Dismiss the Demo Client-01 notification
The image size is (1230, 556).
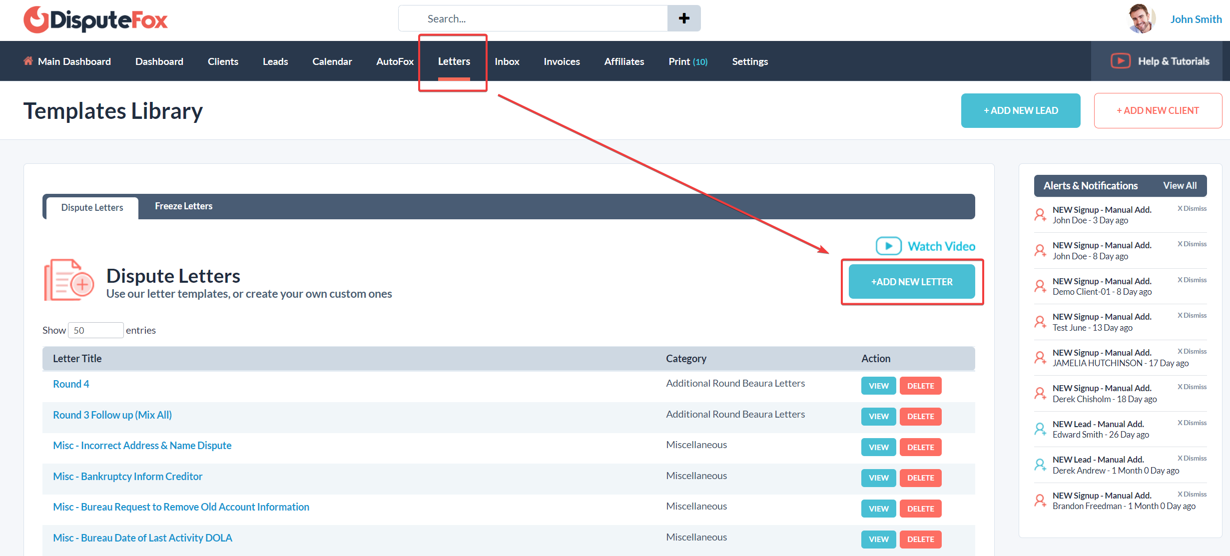tap(1192, 280)
